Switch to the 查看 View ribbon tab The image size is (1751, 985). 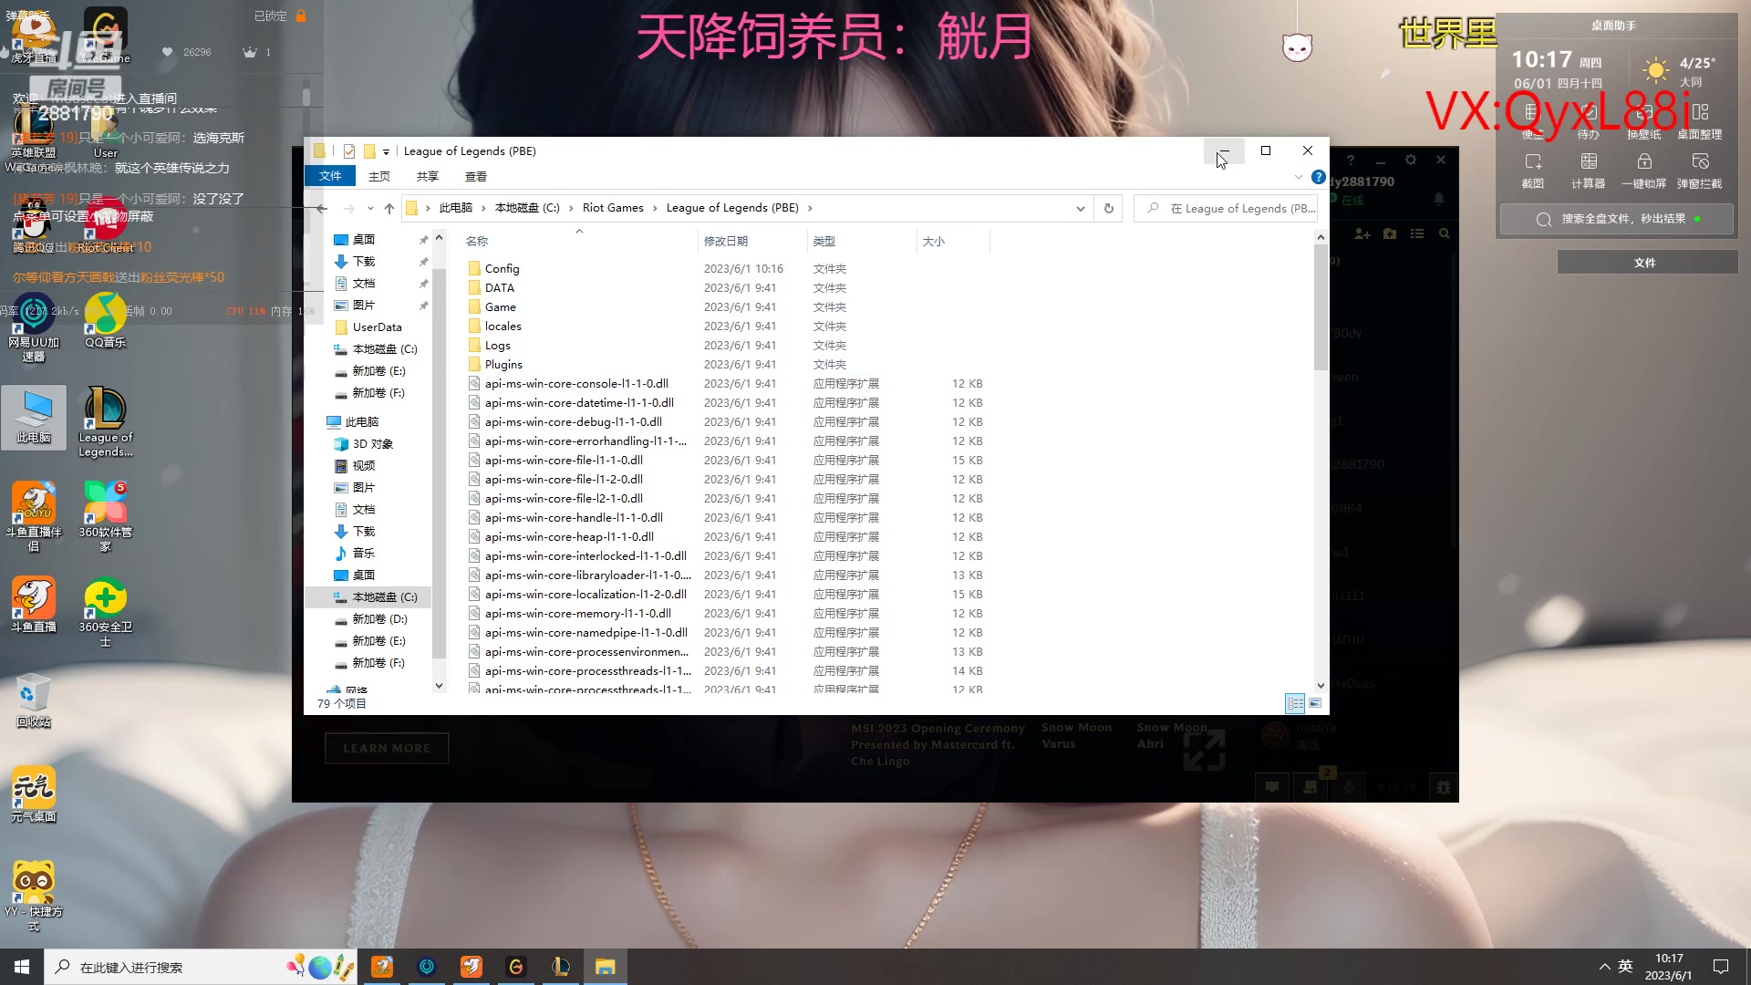pos(476,176)
